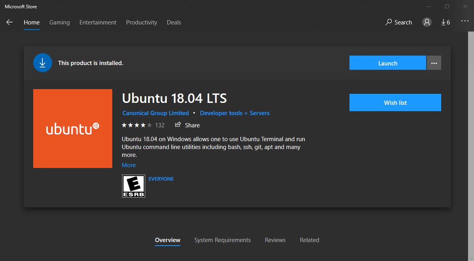The height and width of the screenshot is (261, 474).
Task: Launch Ubuntu 18.04 LTS
Action: tap(387, 63)
